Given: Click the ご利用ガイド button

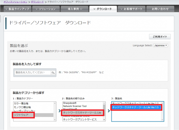Looking at the screenshot, I should pos(160,37).
